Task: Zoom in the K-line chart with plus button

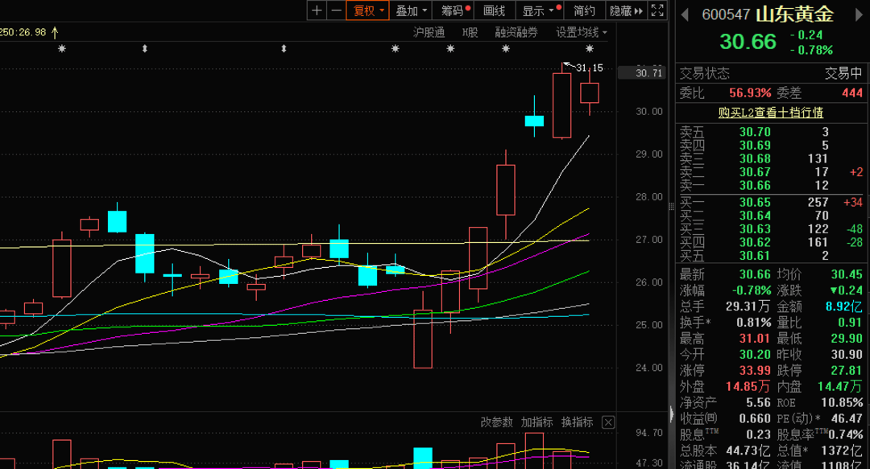Action: click(317, 10)
